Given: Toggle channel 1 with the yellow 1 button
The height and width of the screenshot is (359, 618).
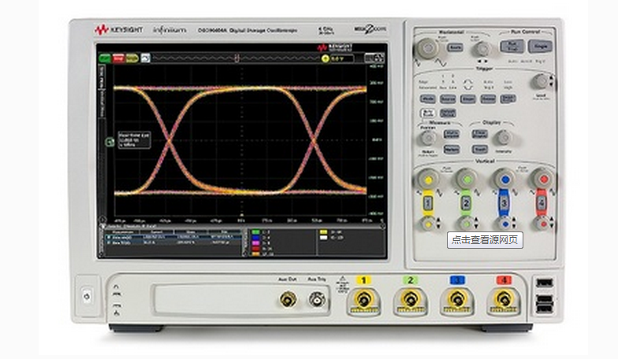Looking at the screenshot, I should click(427, 203).
